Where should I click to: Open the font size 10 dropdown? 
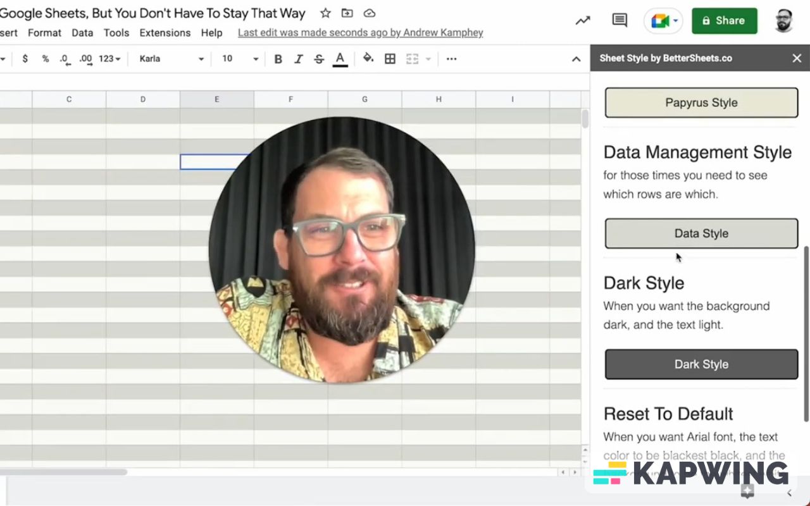coord(240,59)
